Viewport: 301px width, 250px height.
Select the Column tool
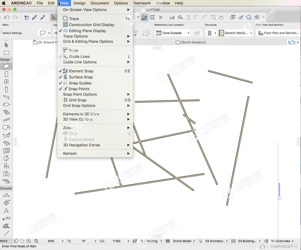(x=6, y=90)
